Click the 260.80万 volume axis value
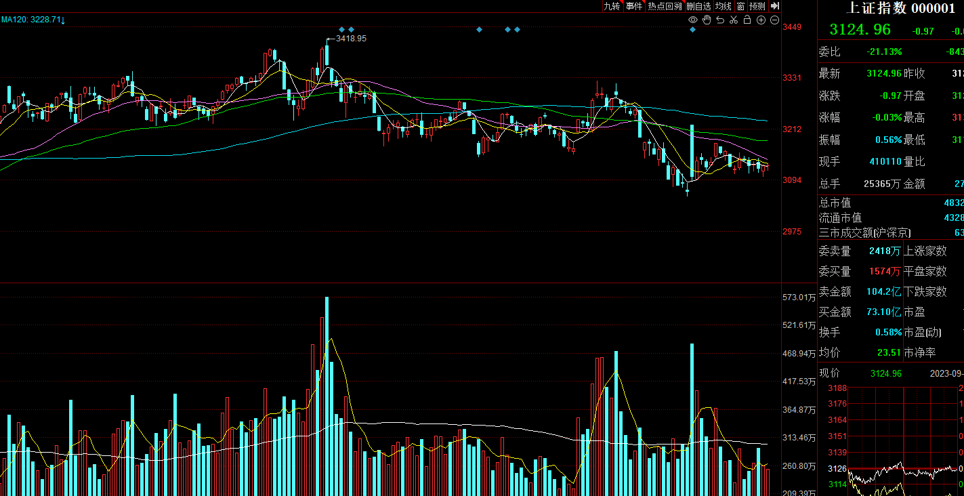Screen dimensions: 964x496 [x=799, y=466]
